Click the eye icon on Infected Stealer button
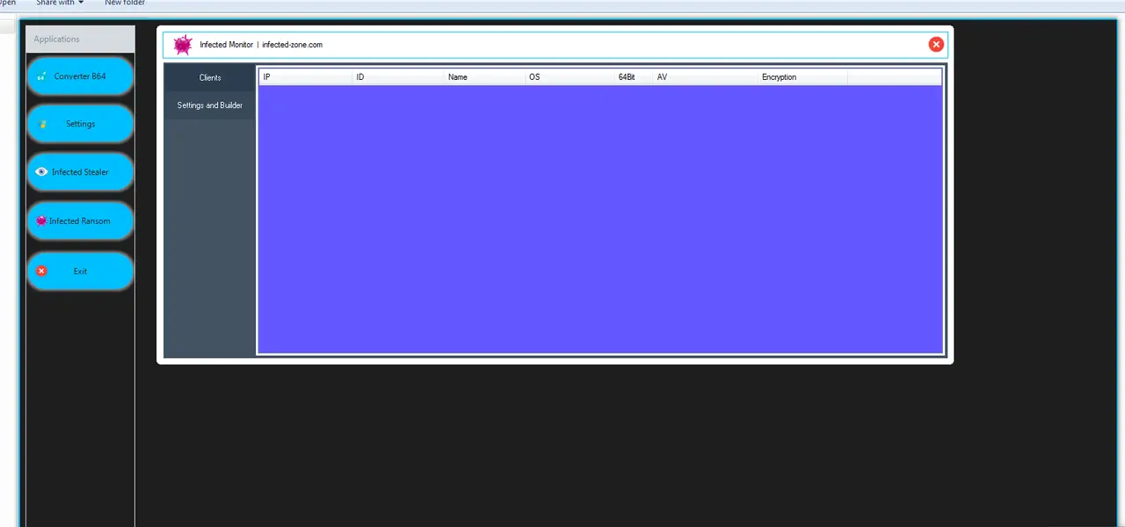The image size is (1125, 527). coord(41,171)
